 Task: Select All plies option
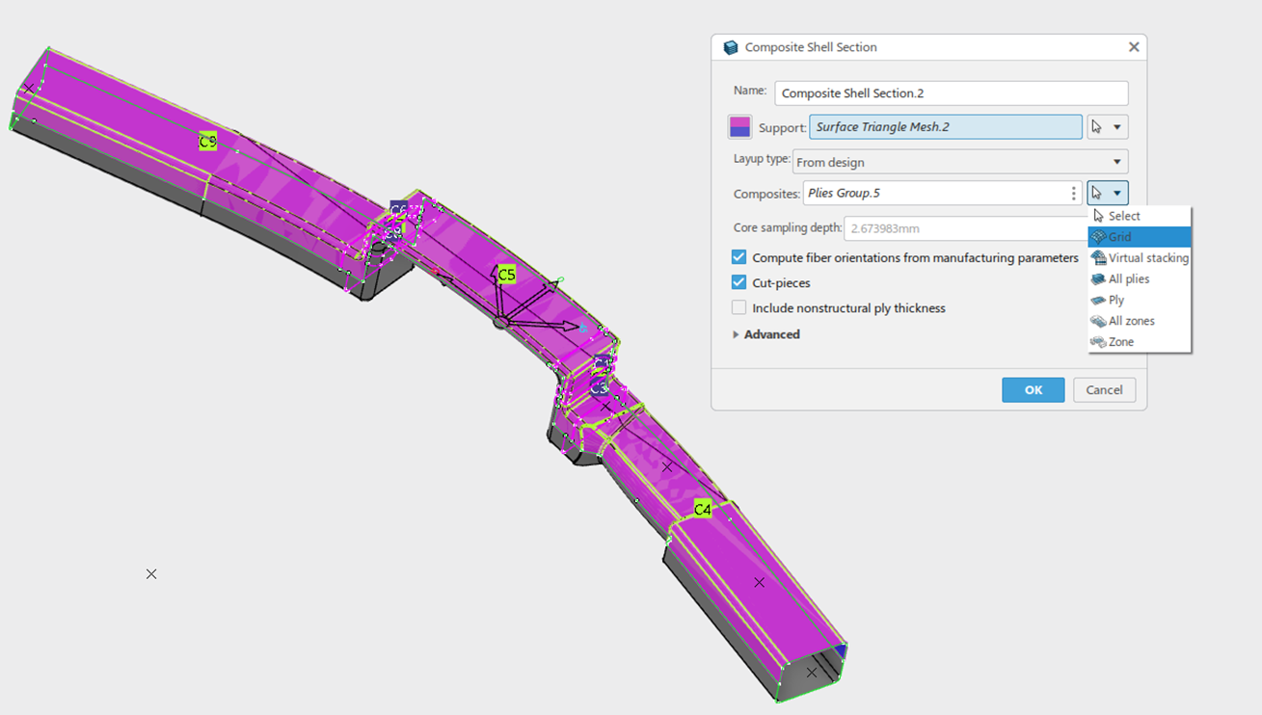1128,278
